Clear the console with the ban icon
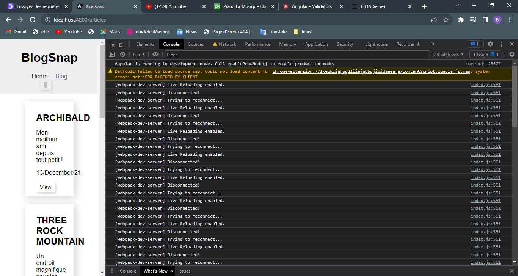Image resolution: width=518 pixels, height=276 pixels. pyautogui.click(x=122, y=55)
